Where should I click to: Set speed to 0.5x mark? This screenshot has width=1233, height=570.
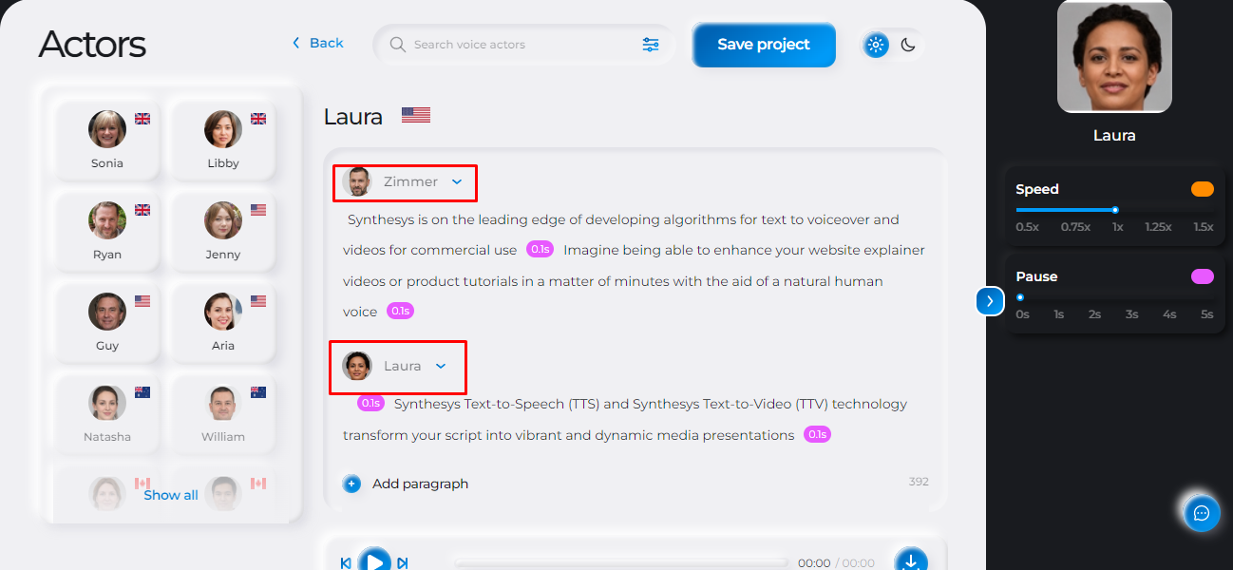tap(1027, 227)
